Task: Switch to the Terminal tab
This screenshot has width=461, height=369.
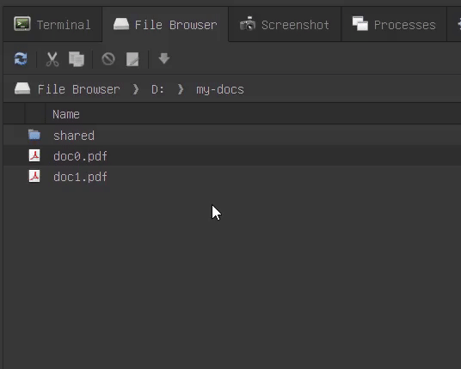Action: coord(52,25)
